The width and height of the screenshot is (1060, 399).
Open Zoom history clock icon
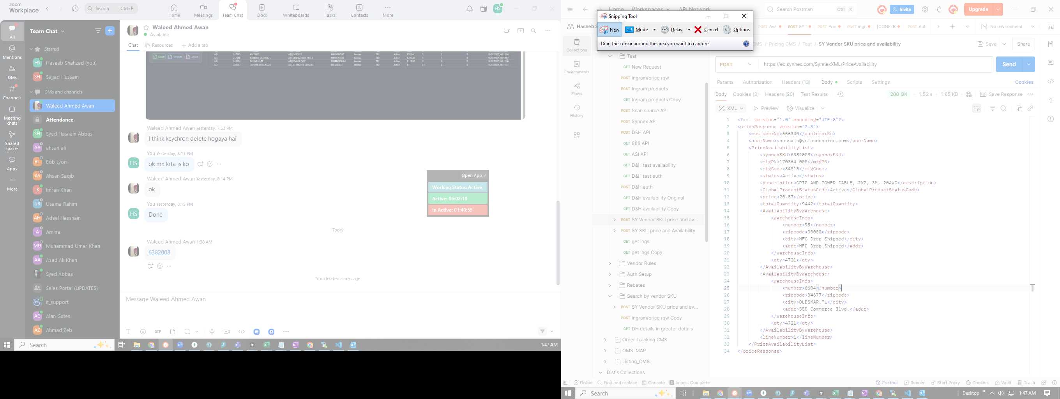tap(75, 9)
